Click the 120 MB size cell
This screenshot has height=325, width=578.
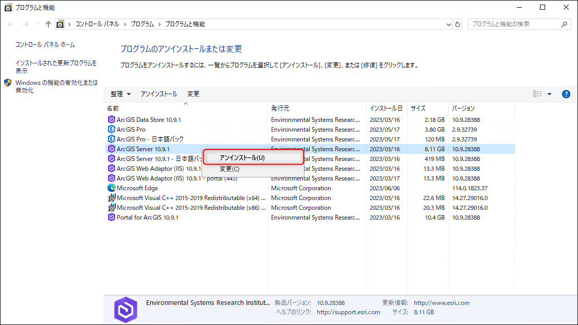pos(435,139)
